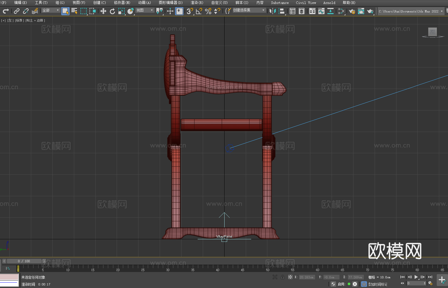Screen dimensions: 448x288
Task: Go to the start frame
Action: 402,277
